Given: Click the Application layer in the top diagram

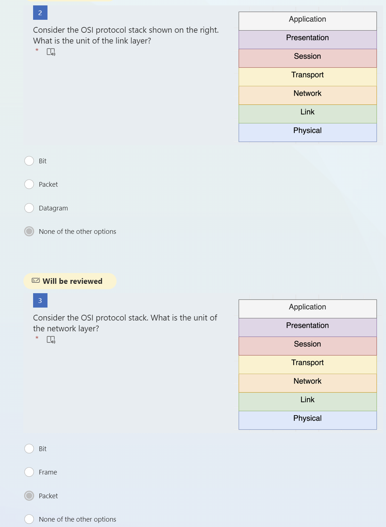Looking at the screenshot, I should (x=307, y=19).
